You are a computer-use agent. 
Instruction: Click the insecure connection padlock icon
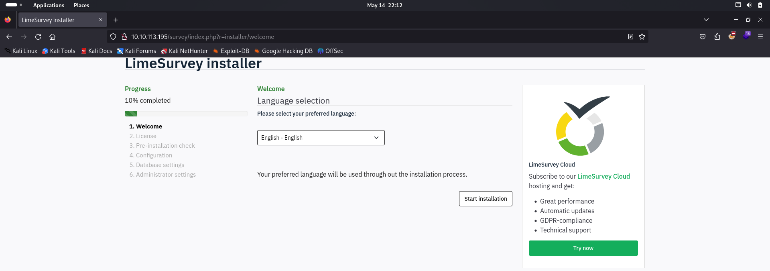(124, 37)
